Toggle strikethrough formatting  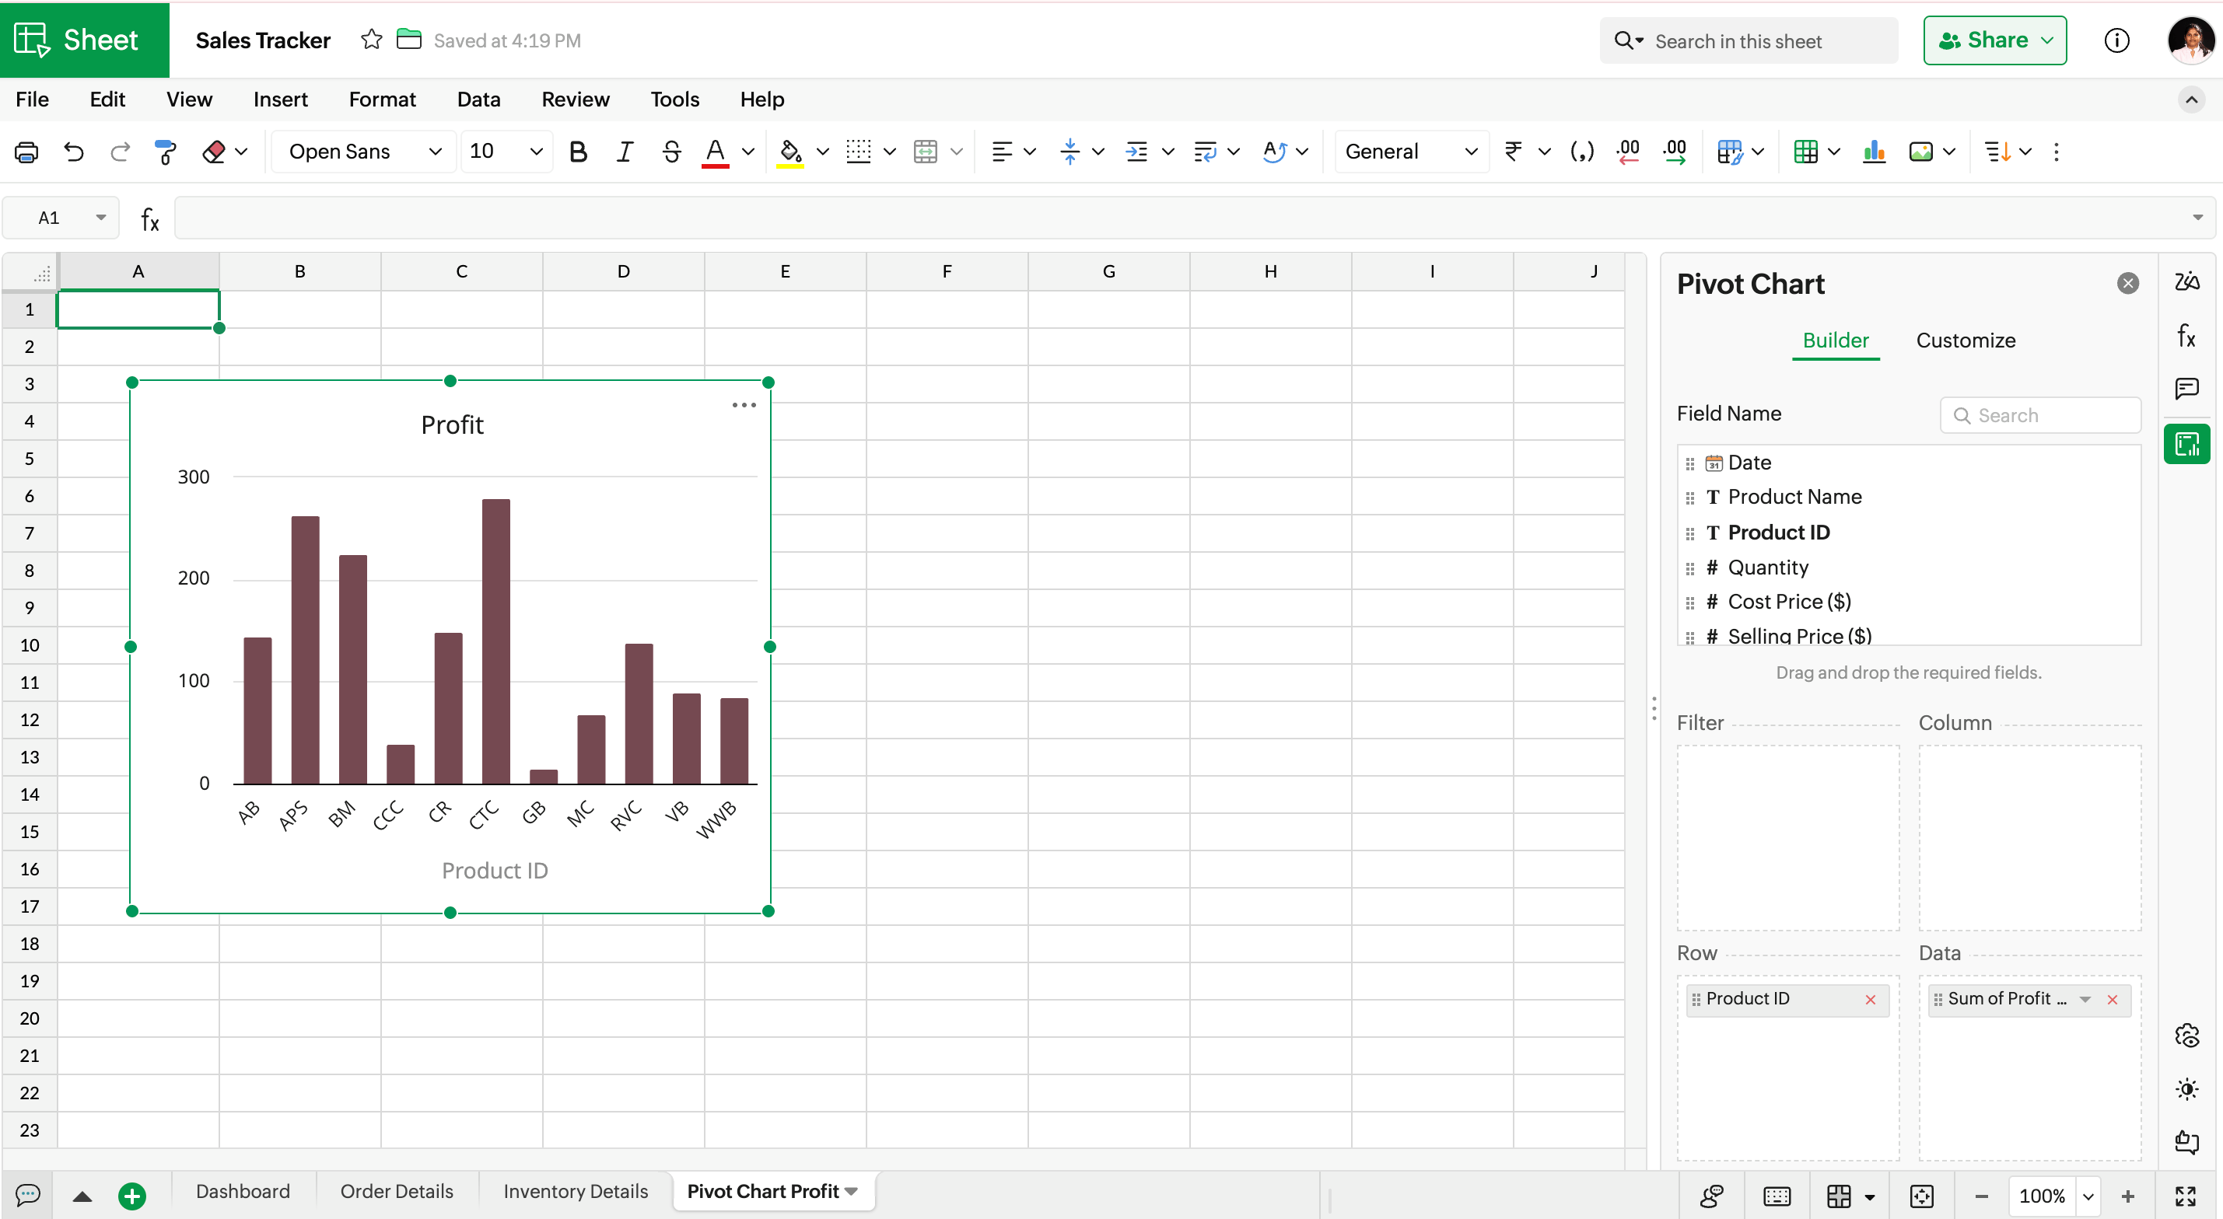tap(670, 152)
